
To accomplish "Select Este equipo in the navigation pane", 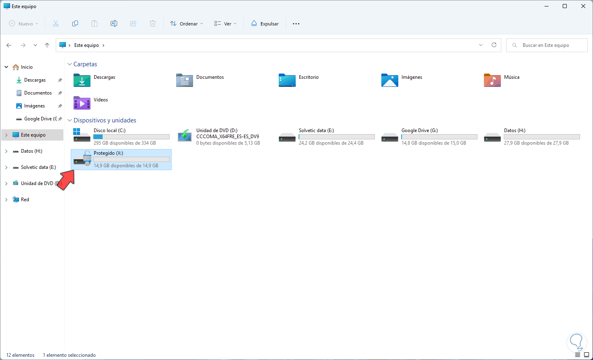I will [33, 135].
